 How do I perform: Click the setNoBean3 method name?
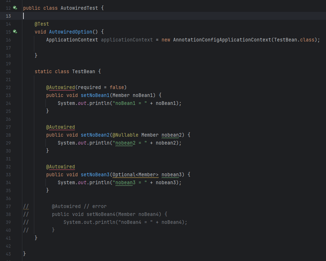(95, 175)
